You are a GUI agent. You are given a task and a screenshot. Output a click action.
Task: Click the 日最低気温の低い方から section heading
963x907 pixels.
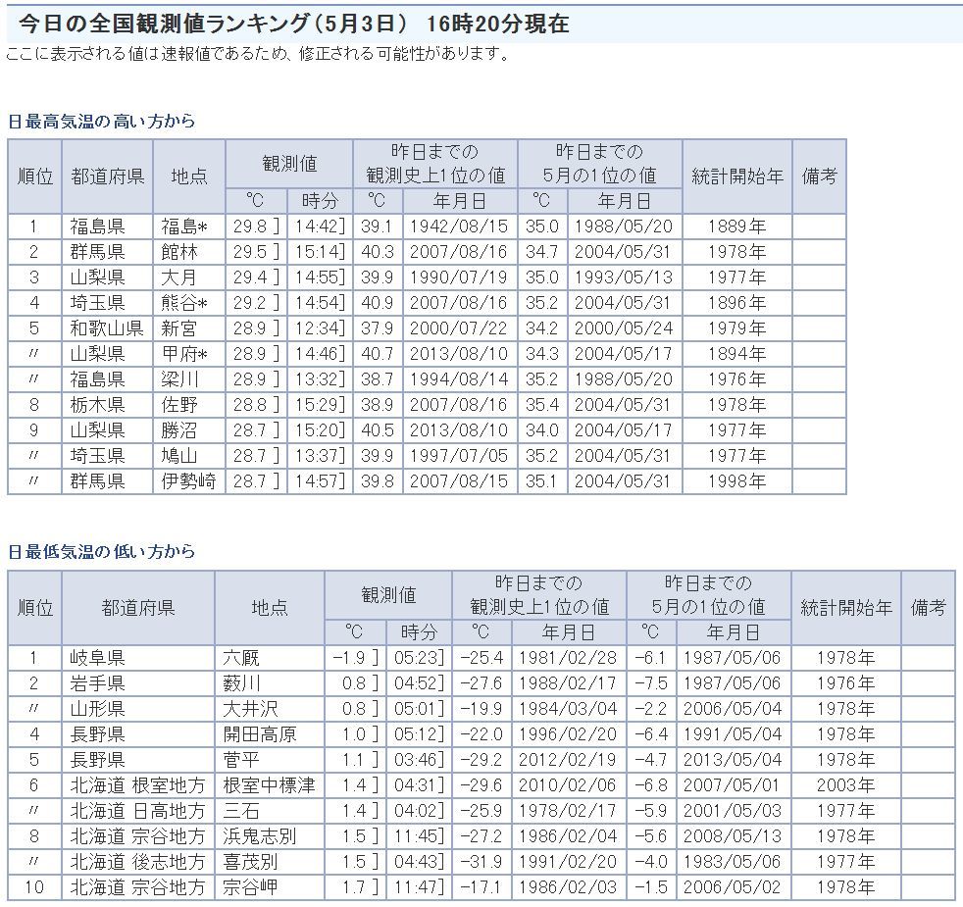101,552
